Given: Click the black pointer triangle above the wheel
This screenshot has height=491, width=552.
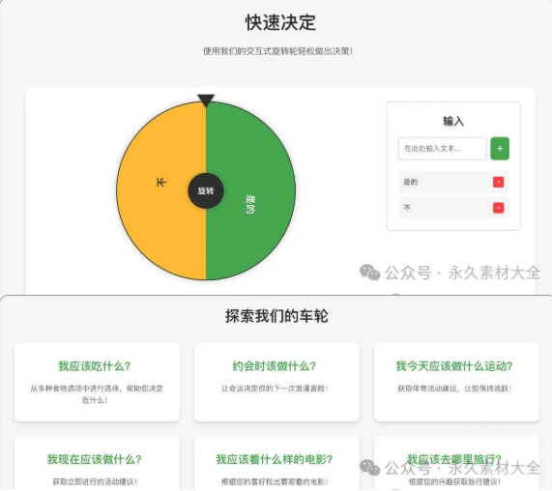Looking at the screenshot, I should tap(206, 100).
